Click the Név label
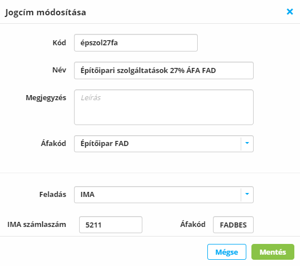The height and width of the screenshot is (266, 300). [x=59, y=70]
